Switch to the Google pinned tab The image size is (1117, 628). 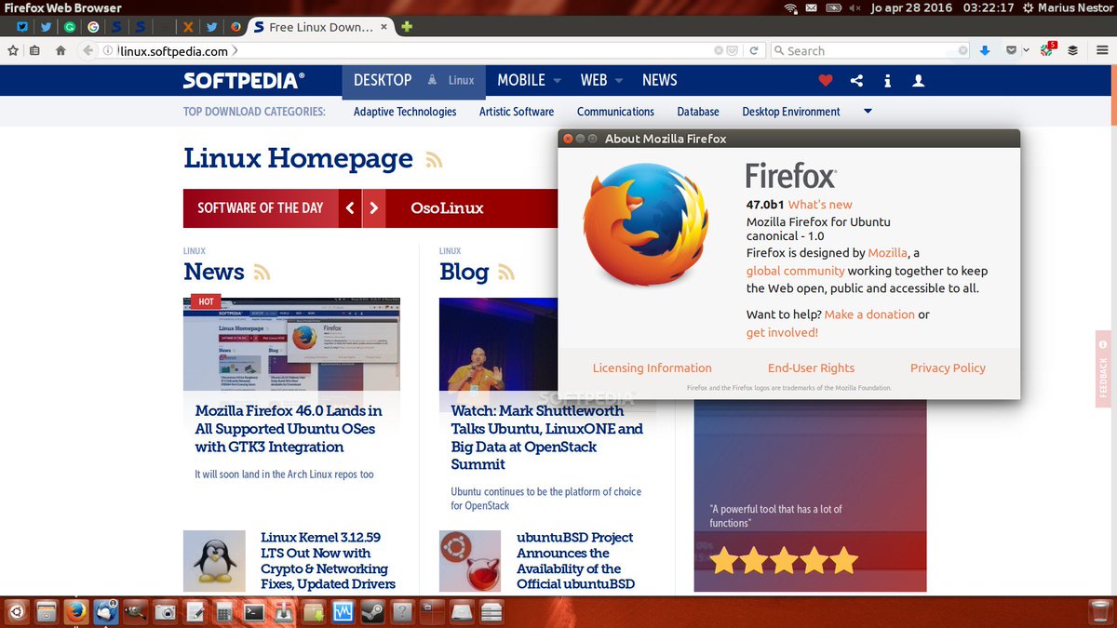93,27
